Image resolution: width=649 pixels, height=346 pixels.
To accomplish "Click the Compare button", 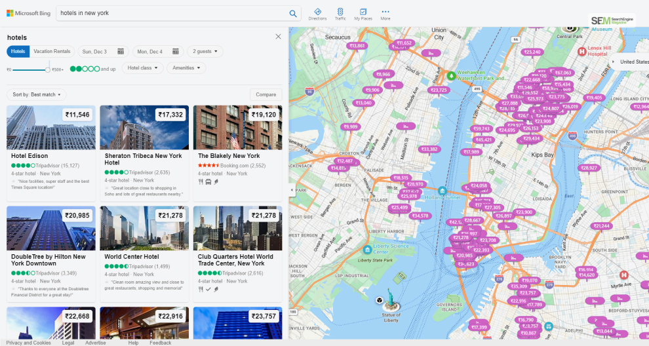I will click(x=265, y=95).
